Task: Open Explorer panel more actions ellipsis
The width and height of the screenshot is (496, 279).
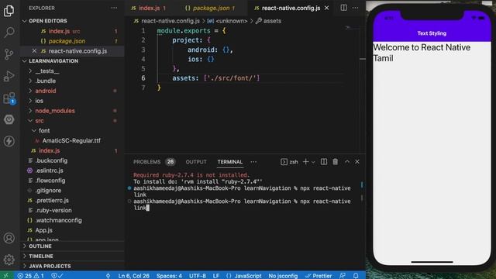Action: pos(114,8)
